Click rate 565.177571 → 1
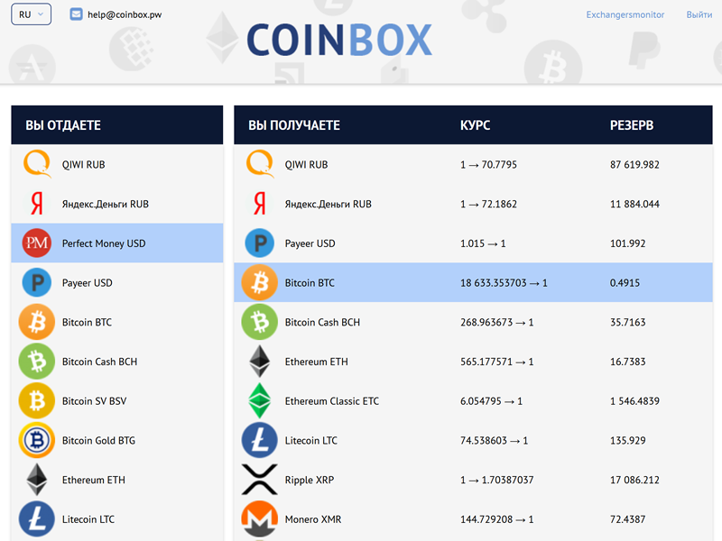 [x=497, y=362]
